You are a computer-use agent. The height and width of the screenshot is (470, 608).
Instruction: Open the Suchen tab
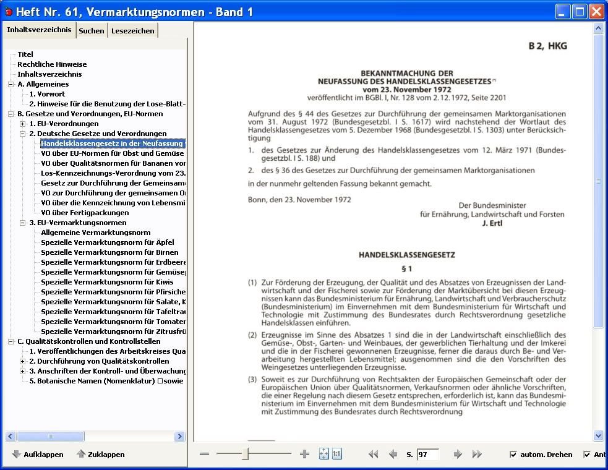click(92, 31)
